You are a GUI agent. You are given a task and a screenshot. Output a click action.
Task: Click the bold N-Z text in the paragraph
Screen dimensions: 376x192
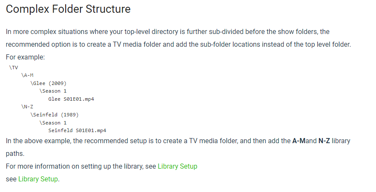coord(324,141)
